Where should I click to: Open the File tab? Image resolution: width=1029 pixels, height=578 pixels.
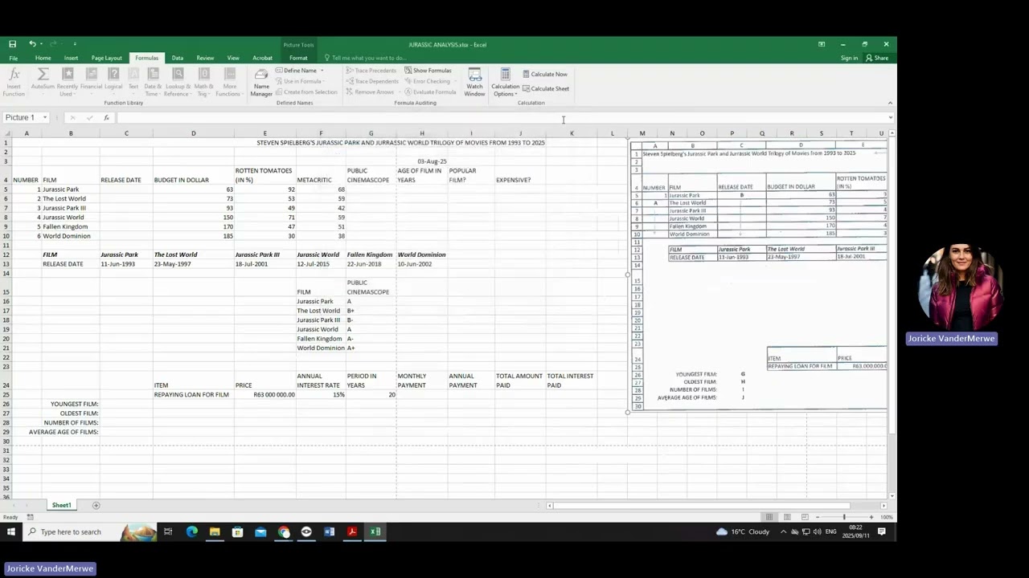[14, 58]
